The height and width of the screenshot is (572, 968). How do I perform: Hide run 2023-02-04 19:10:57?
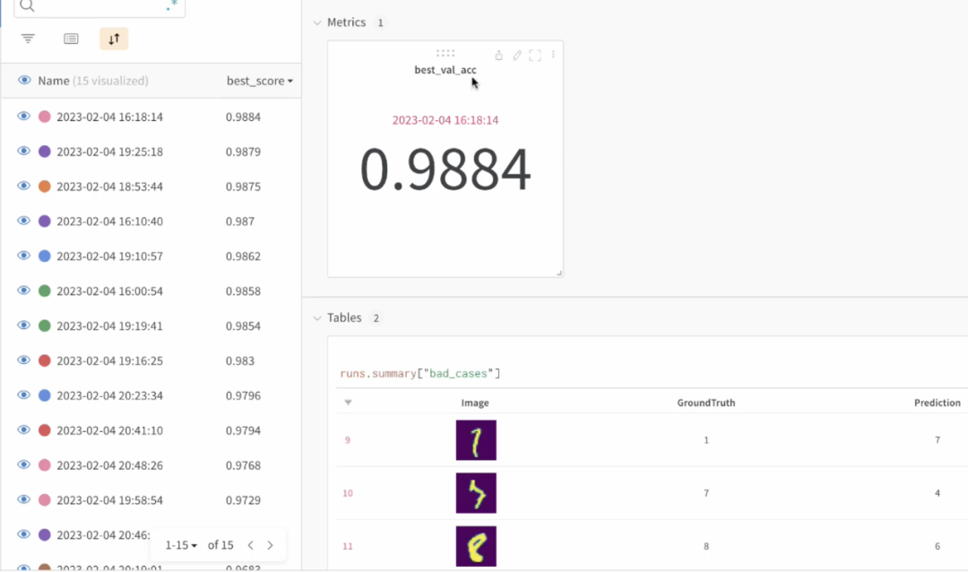pyautogui.click(x=23, y=256)
